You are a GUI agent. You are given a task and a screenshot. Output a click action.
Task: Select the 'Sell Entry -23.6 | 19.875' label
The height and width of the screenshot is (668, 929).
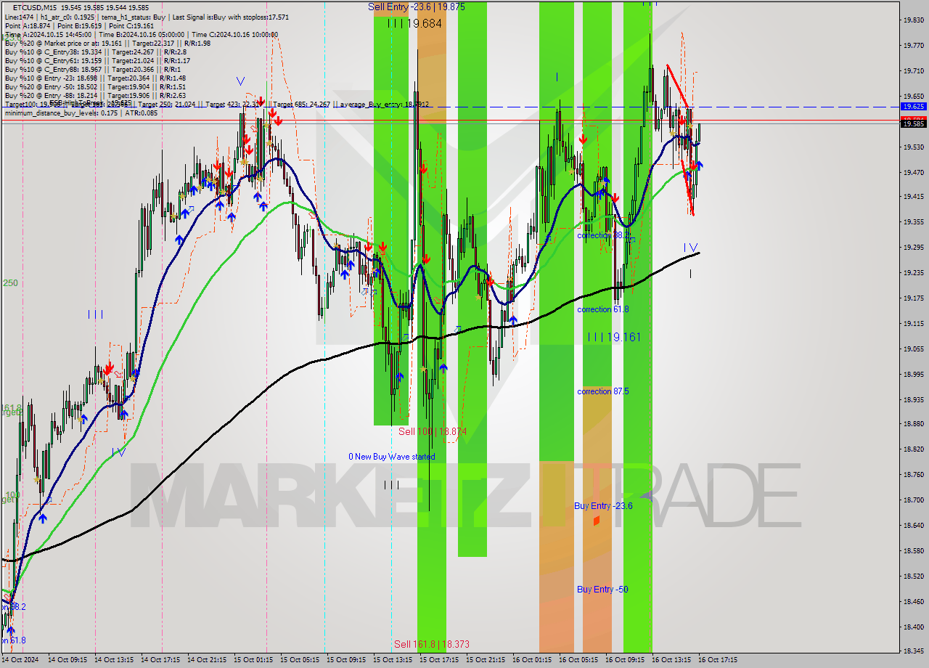tap(417, 7)
